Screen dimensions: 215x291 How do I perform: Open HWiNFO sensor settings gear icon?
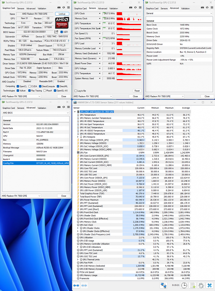pyautogui.click(x=201, y=285)
